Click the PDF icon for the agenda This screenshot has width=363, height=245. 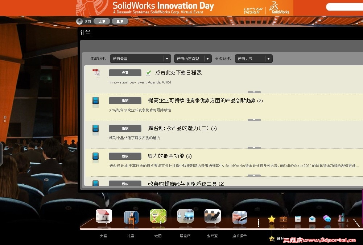[x=96, y=73]
